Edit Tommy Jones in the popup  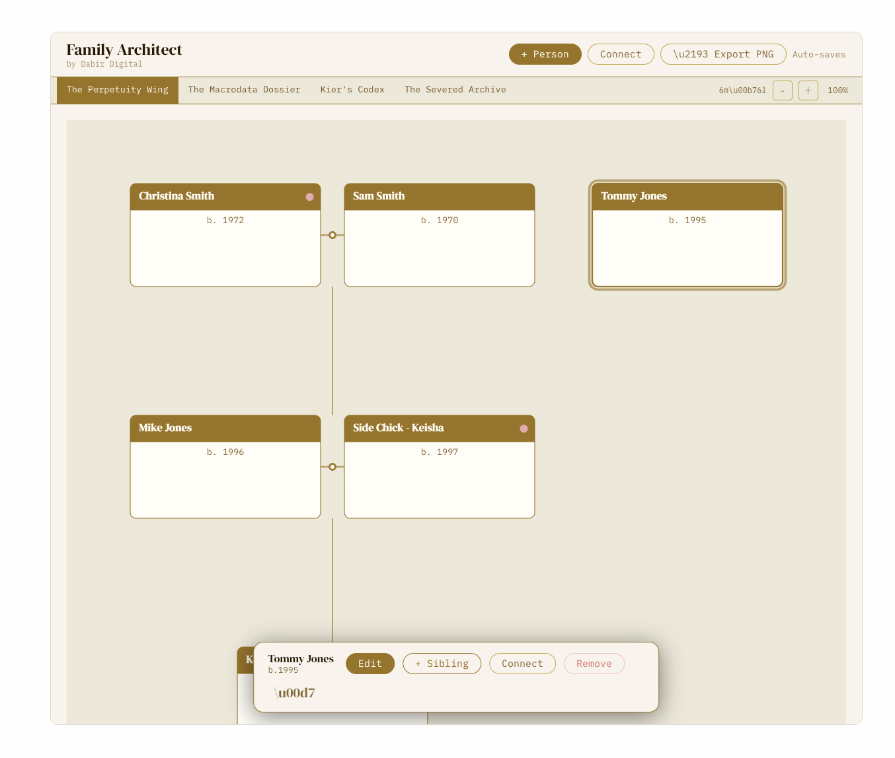tap(370, 664)
